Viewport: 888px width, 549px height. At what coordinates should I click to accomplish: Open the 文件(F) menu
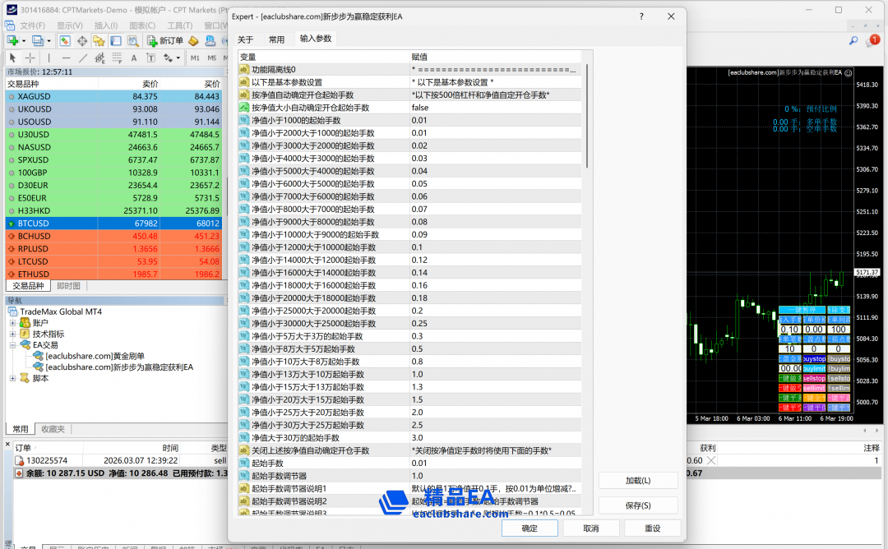pos(32,25)
